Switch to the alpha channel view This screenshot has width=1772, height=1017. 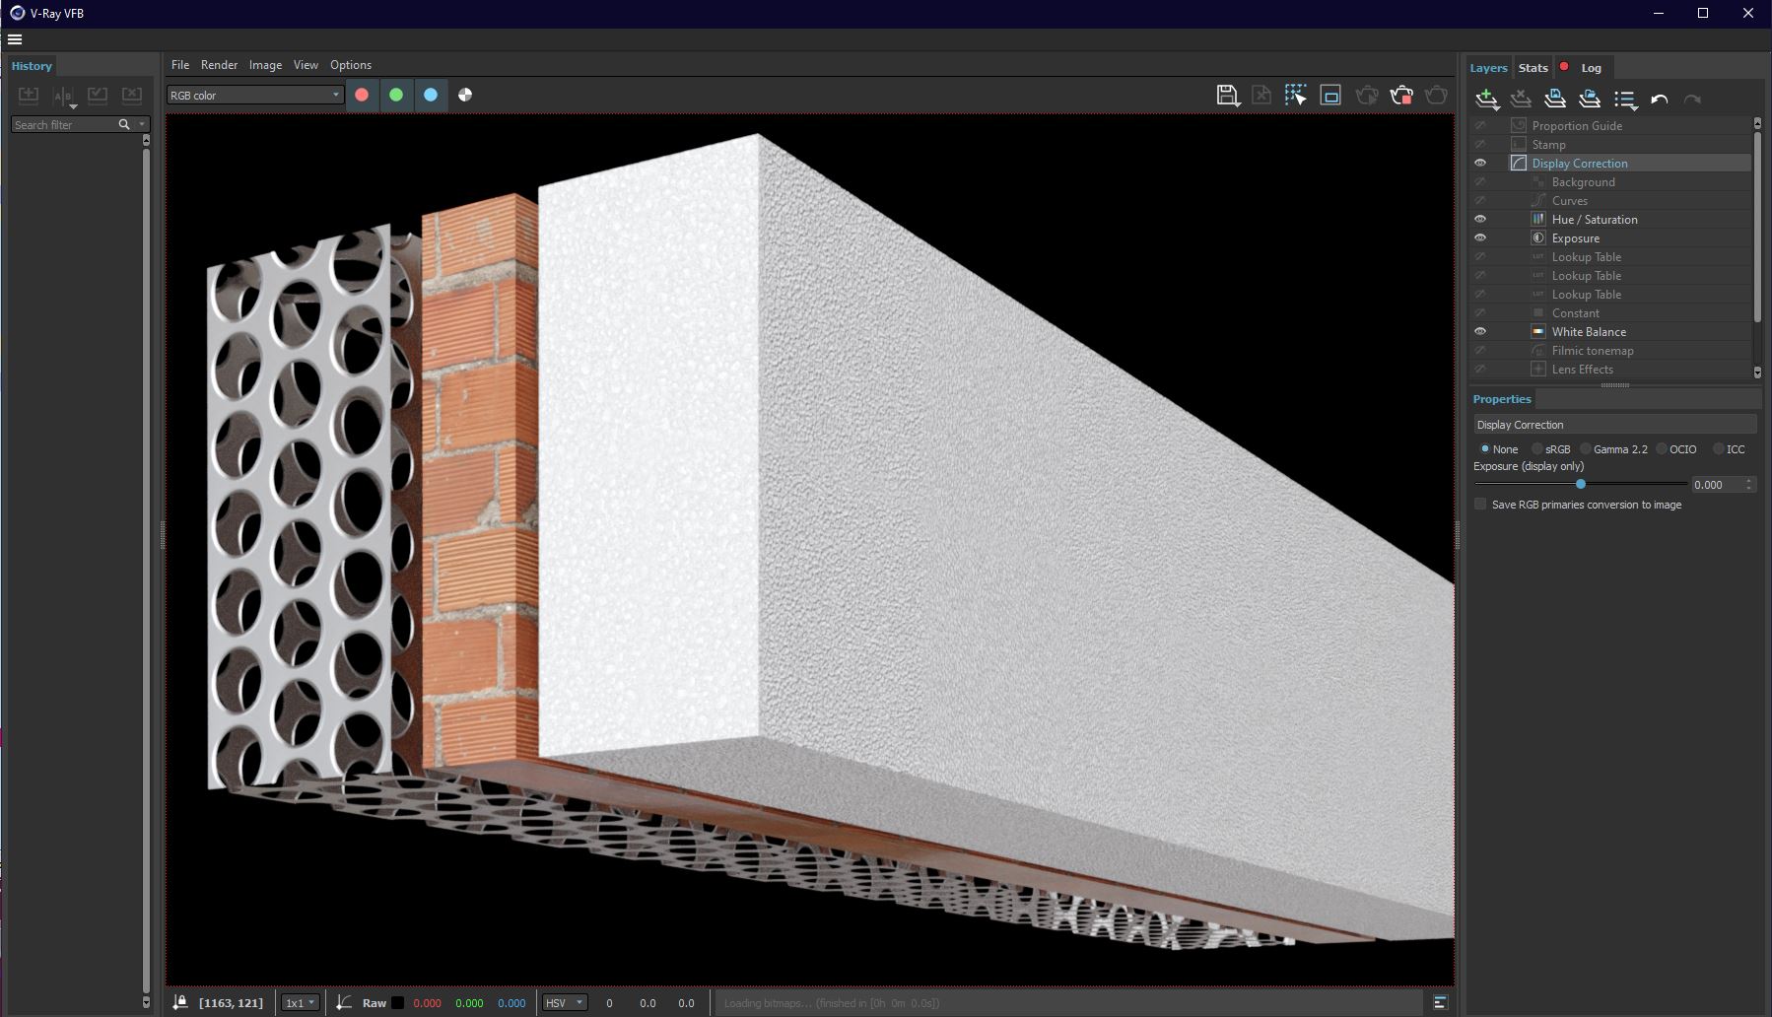click(x=465, y=95)
